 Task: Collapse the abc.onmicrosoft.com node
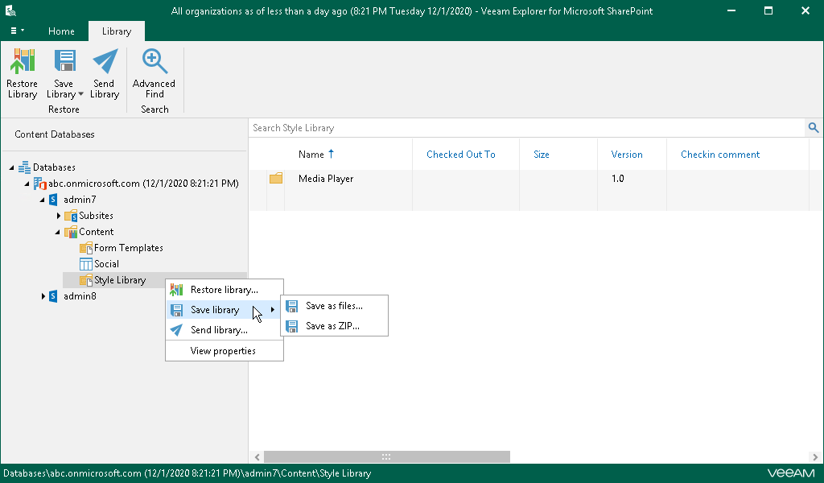[x=27, y=184]
